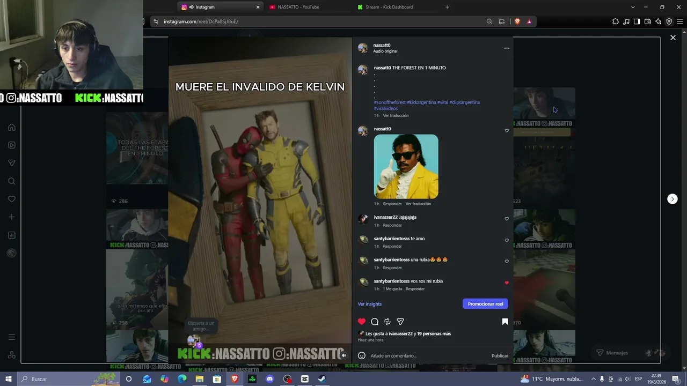Close the Instagram tab
The image size is (687, 386).
[258, 7]
